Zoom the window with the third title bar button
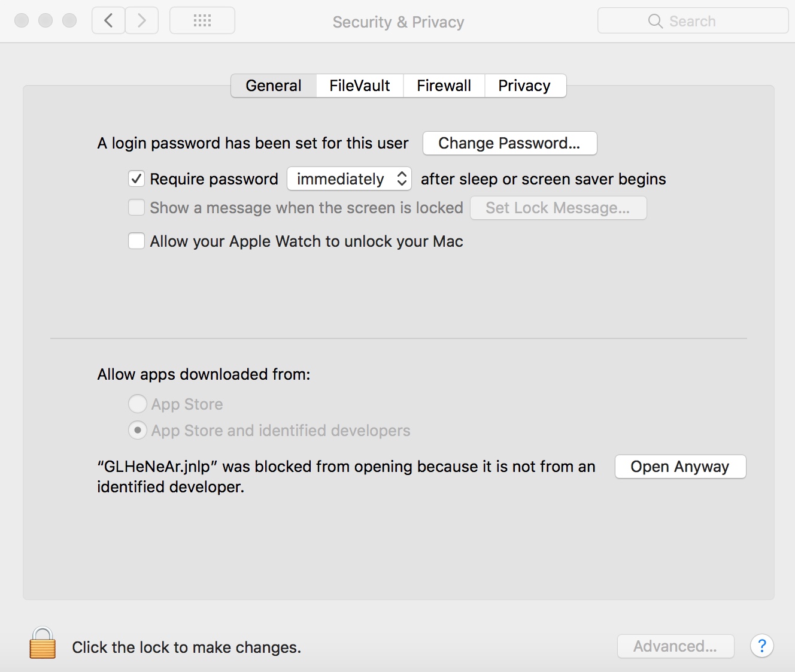This screenshot has width=795, height=672. point(69,20)
